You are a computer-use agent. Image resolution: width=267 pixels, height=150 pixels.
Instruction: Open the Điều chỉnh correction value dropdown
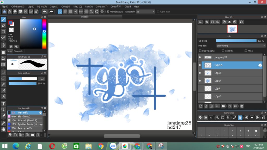(145, 11)
